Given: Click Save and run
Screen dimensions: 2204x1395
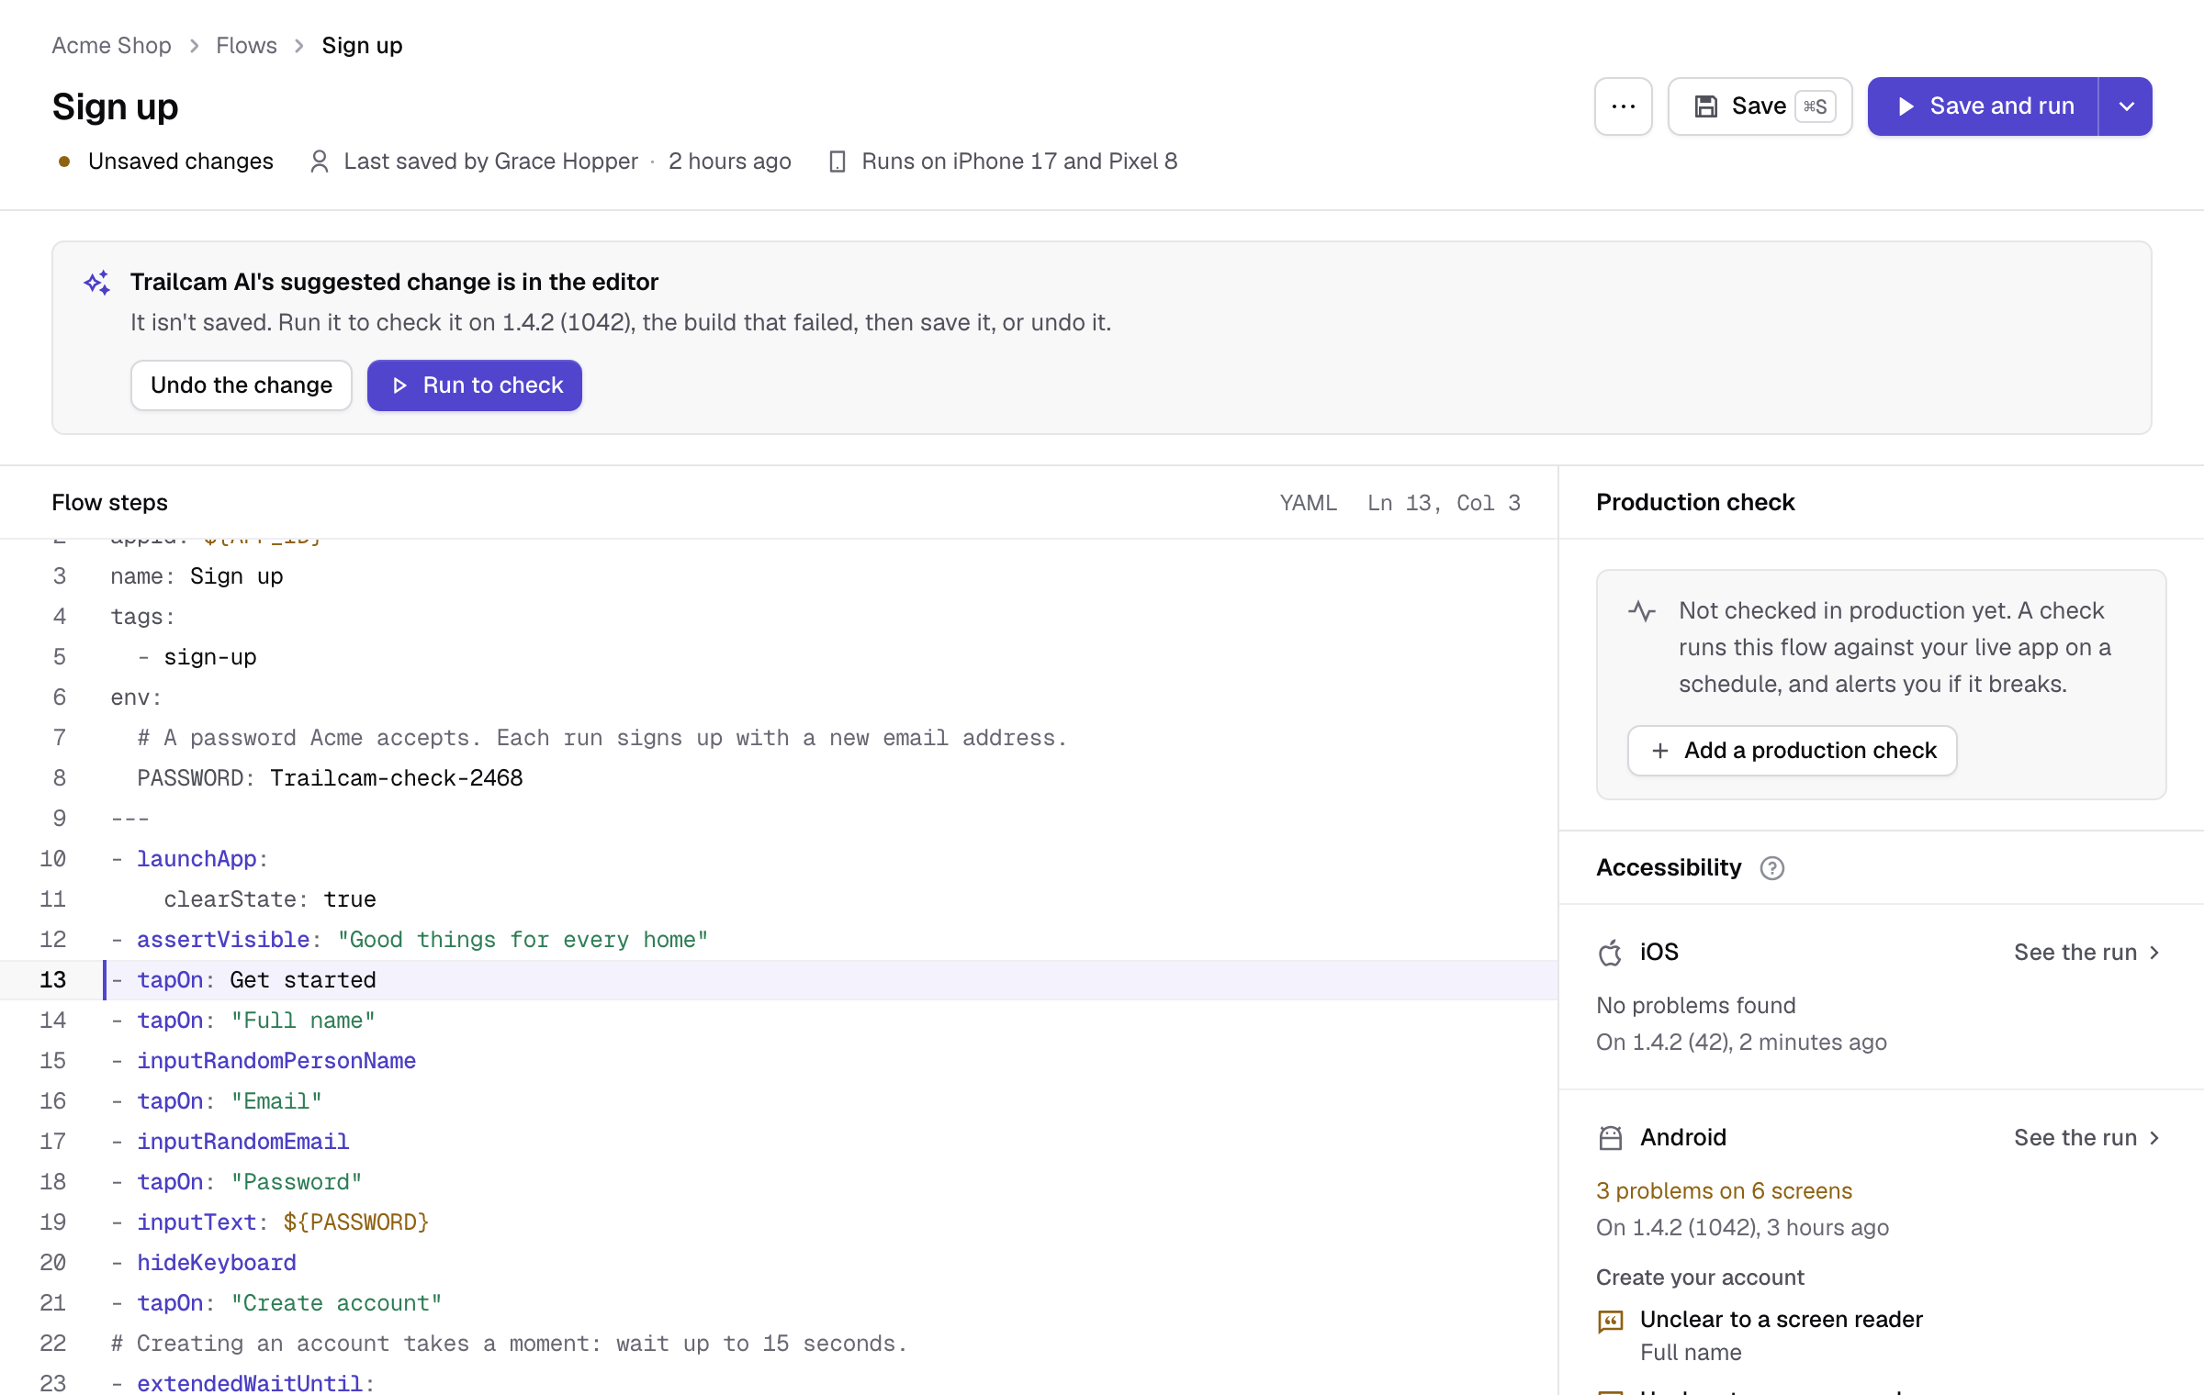Looking at the screenshot, I should coord(1984,106).
